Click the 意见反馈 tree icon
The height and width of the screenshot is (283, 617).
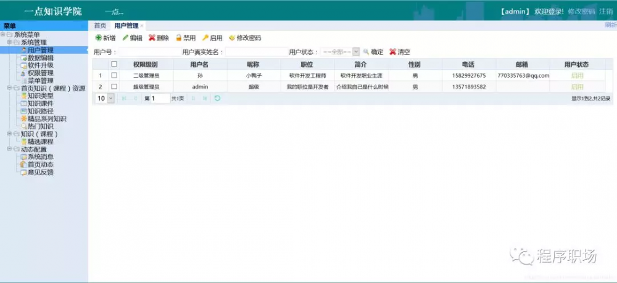click(24, 172)
